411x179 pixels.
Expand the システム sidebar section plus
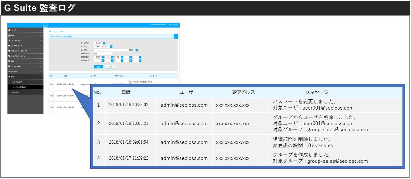pyautogui.click(x=41, y=71)
